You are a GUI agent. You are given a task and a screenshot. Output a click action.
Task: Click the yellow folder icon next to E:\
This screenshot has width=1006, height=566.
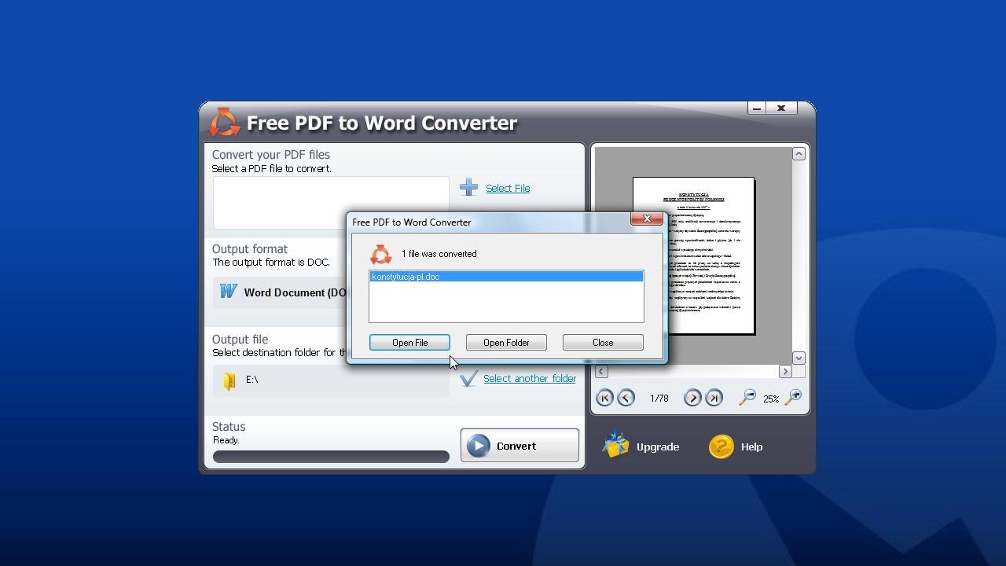[229, 380]
